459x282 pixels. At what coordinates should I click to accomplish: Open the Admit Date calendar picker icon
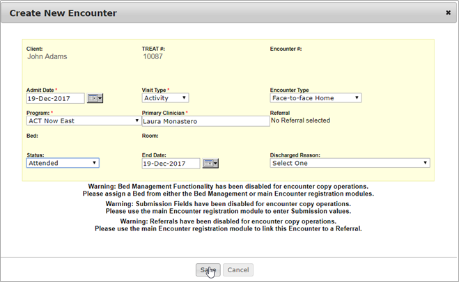[95, 98]
